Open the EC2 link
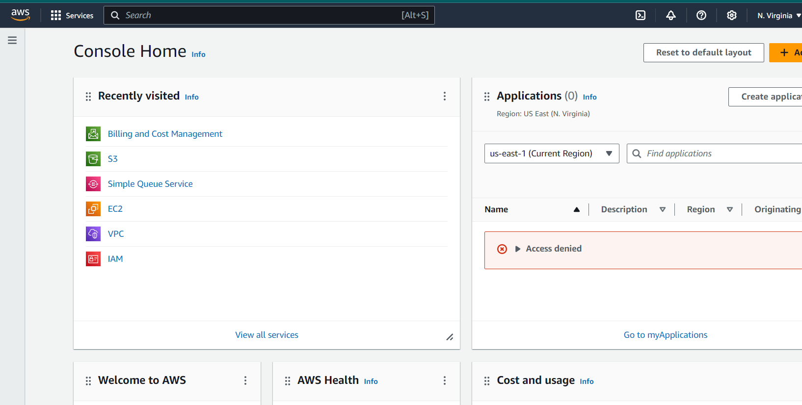802x405 pixels. (x=115, y=209)
